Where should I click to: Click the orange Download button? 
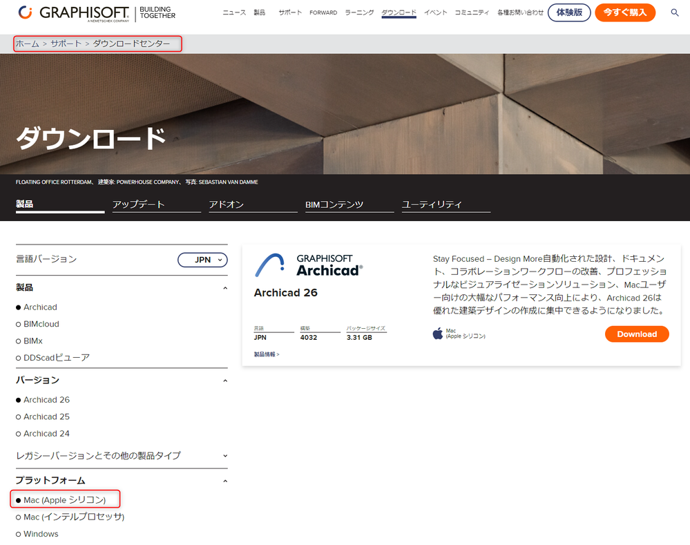click(x=637, y=334)
